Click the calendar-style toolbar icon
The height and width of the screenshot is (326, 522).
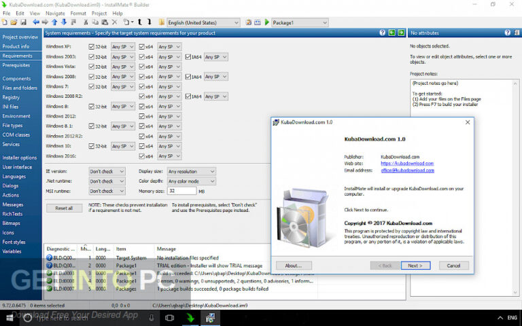[x=258, y=22]
